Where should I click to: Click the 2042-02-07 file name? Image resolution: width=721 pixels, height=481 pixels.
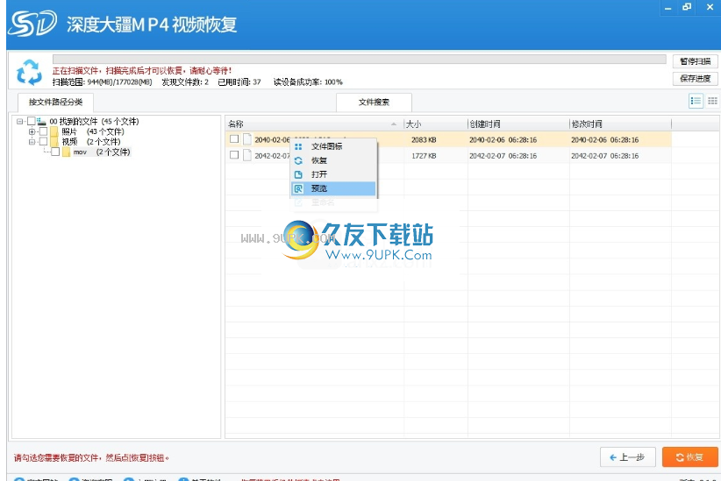(272, 156)
